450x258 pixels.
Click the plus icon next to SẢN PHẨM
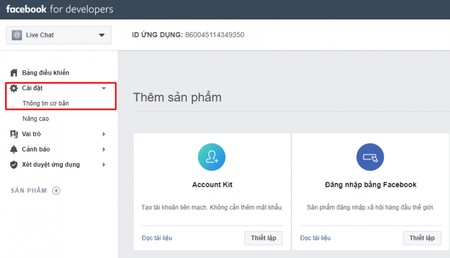coord(56,191)
